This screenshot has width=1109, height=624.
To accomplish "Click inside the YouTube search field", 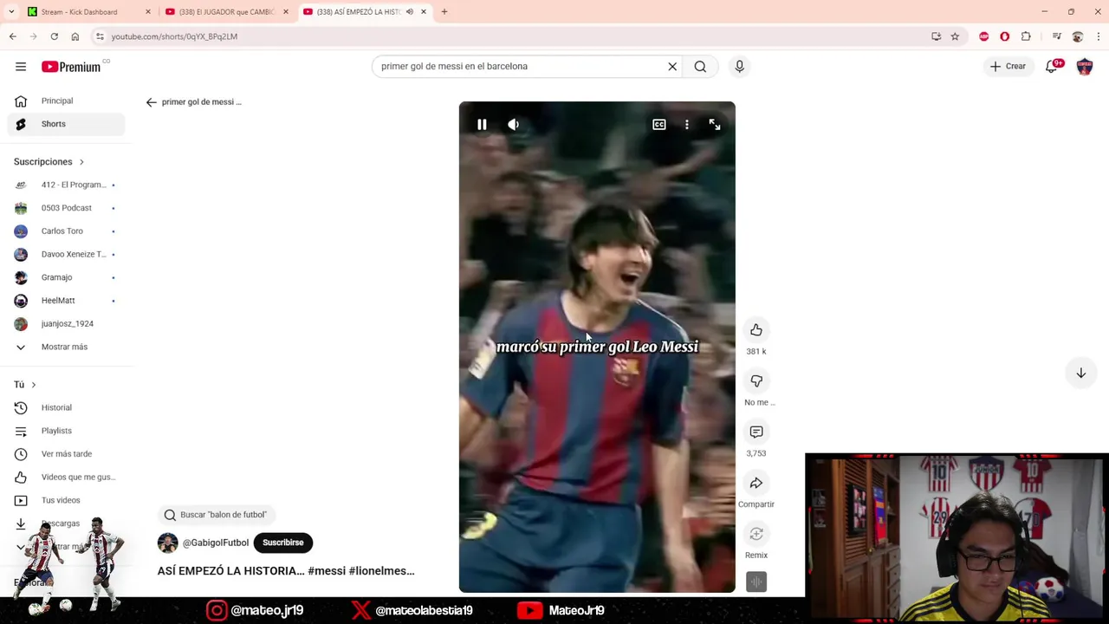I will pos(520,66).
